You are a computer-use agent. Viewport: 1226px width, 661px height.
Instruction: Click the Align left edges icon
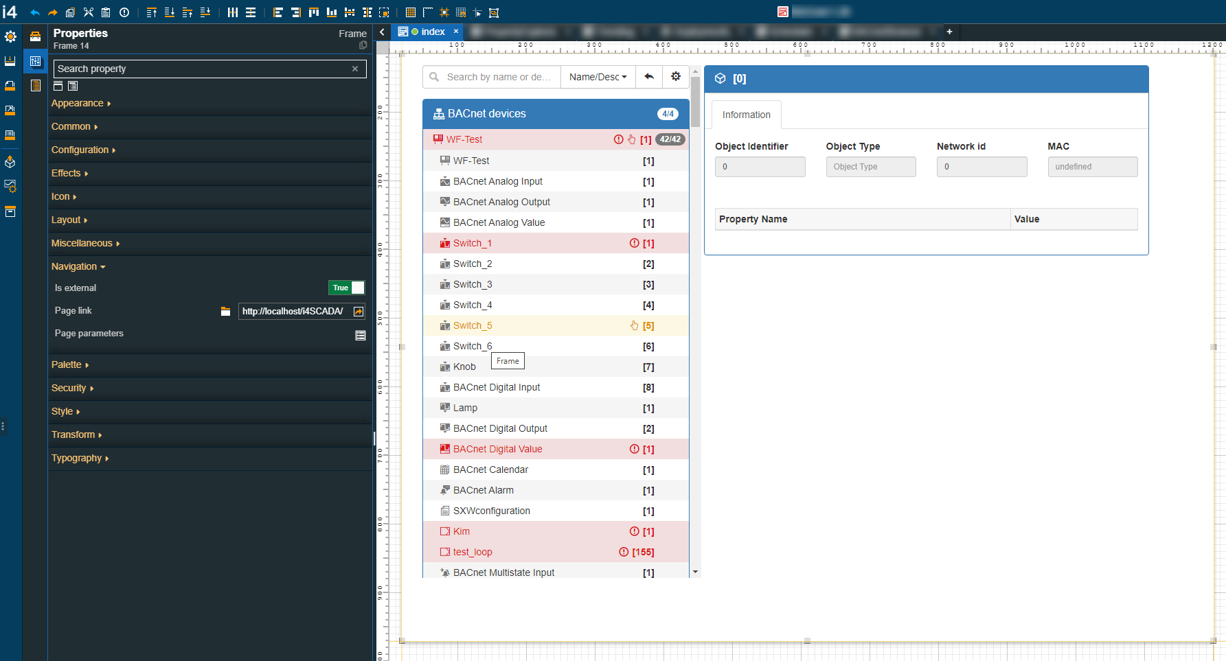(x=278, y=12)
